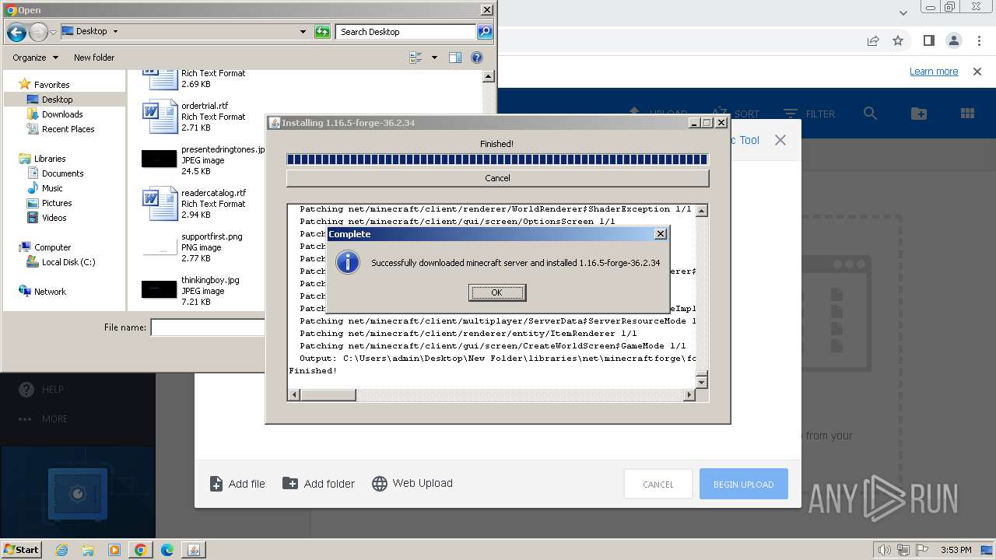Select supportfirst.png file

pyautogui.click(x=193, y=247)
